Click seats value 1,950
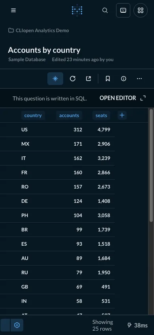This screenshot has height=335, width=154. [104, 272]
